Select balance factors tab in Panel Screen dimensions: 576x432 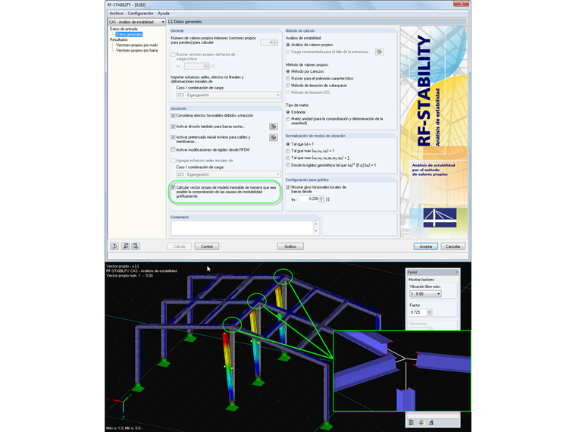tap(421, 422)
